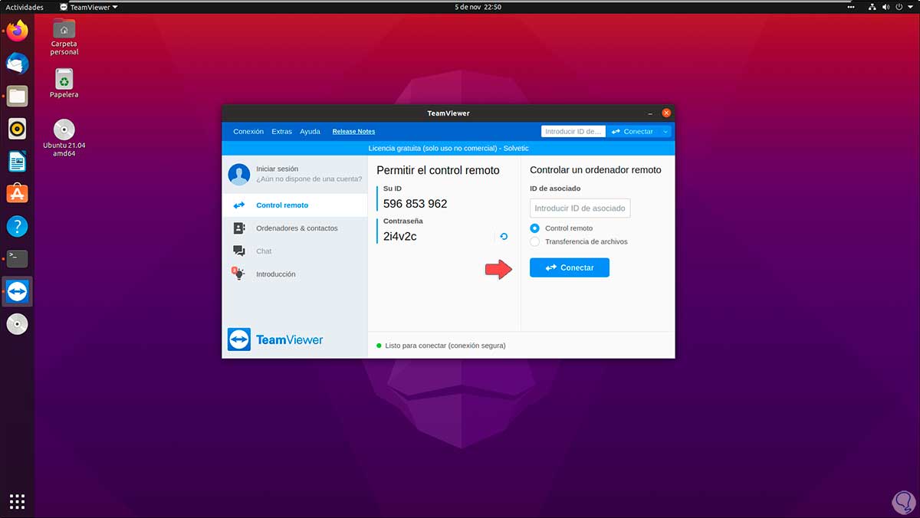Viewport: 920px width, 518px height.
Task: Close the TeamViewer window
Action: tap(666, 113)
